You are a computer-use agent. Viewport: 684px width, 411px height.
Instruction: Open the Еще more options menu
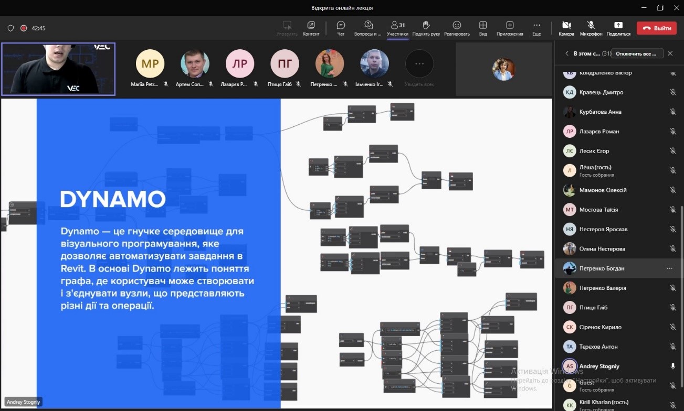click(x=536, y=28)
